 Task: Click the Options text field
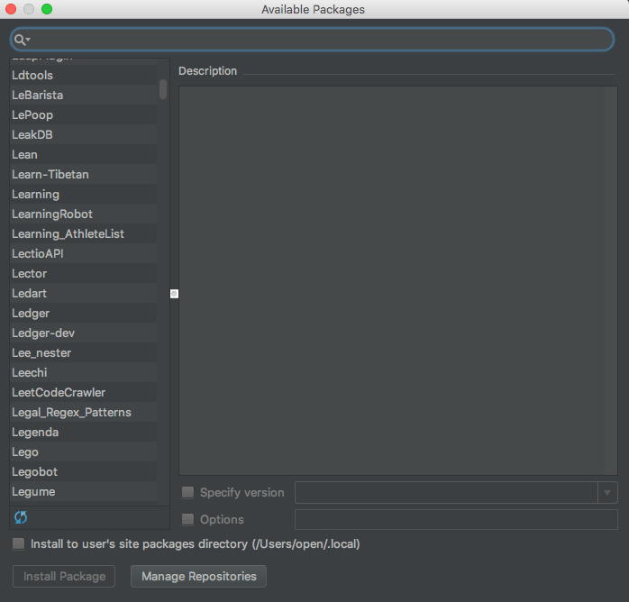456,519
